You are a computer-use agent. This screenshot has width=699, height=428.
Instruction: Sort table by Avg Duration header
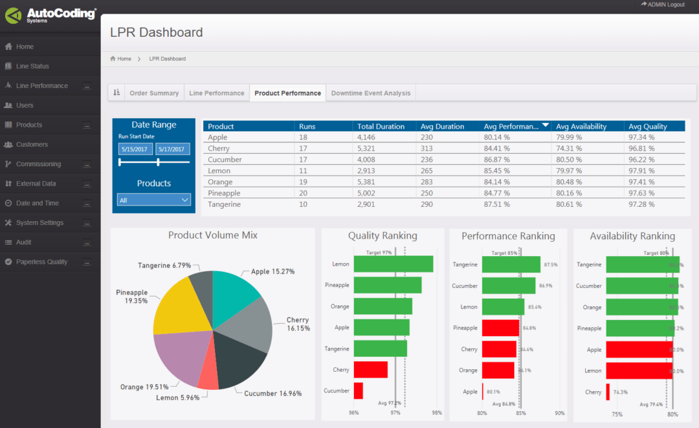[448, 126]
